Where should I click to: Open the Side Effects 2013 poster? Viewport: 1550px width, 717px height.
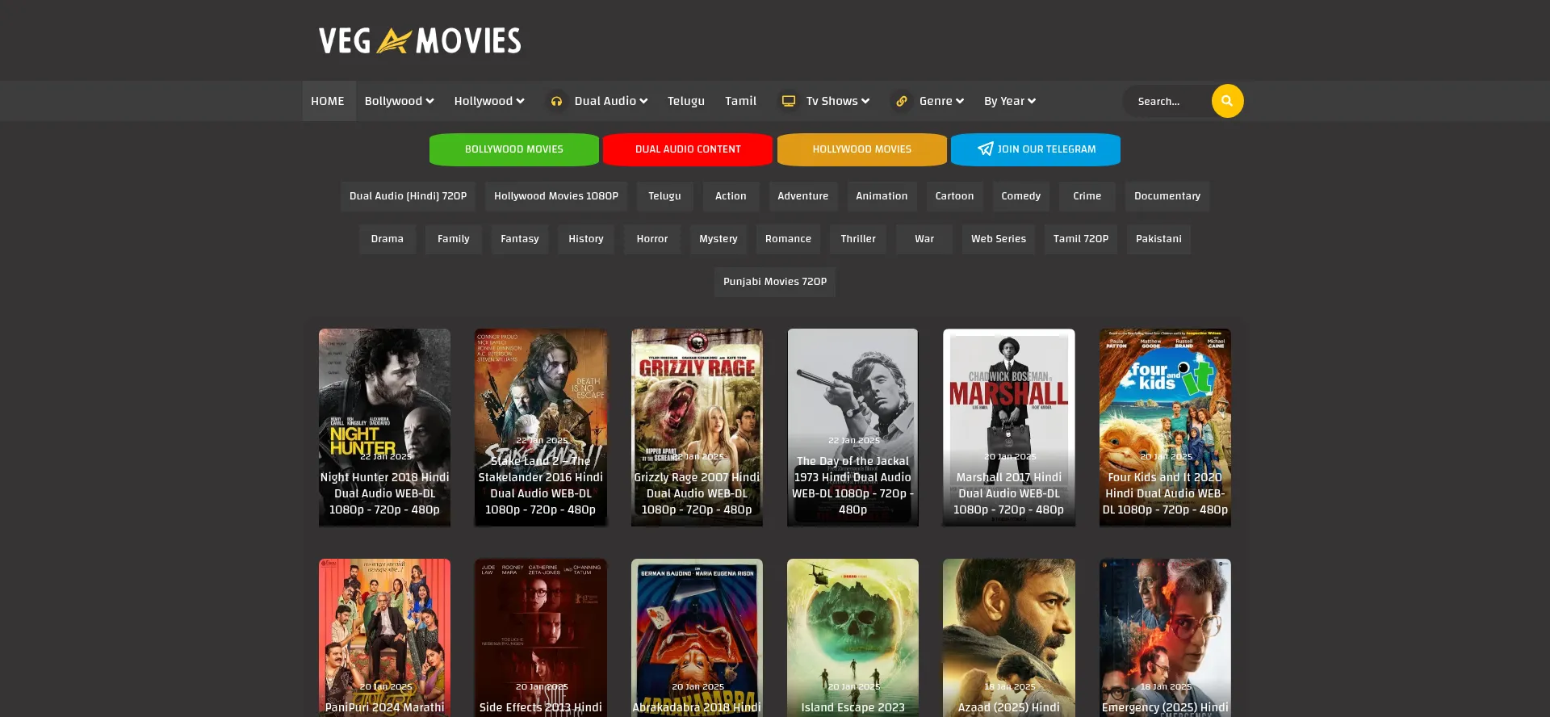click(x=541, y=638)
